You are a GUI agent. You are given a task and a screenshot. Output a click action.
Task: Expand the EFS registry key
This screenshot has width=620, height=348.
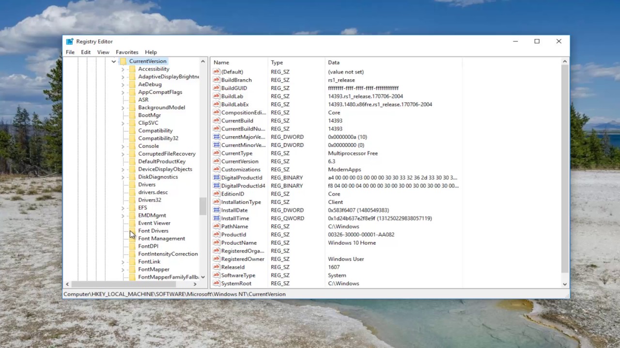click(x=123, y=207)
